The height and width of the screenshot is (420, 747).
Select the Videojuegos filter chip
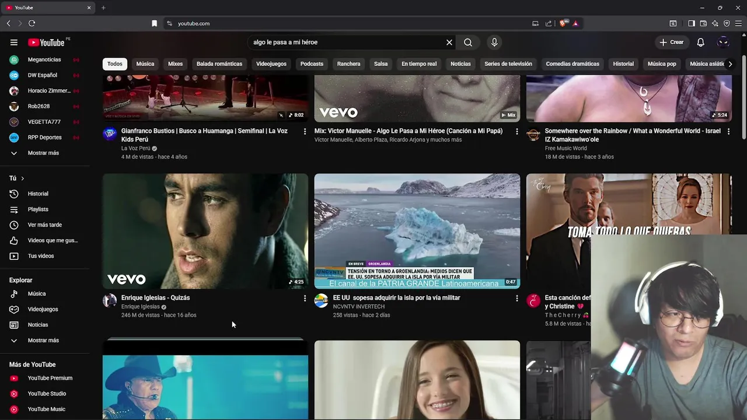click(271, 64)
